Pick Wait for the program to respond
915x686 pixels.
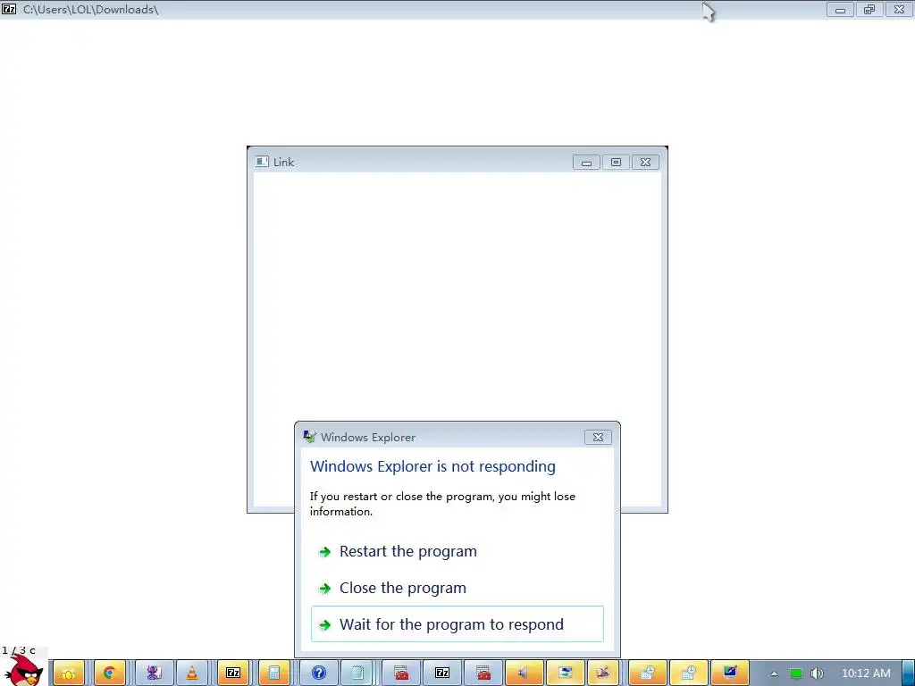(457, 624)
